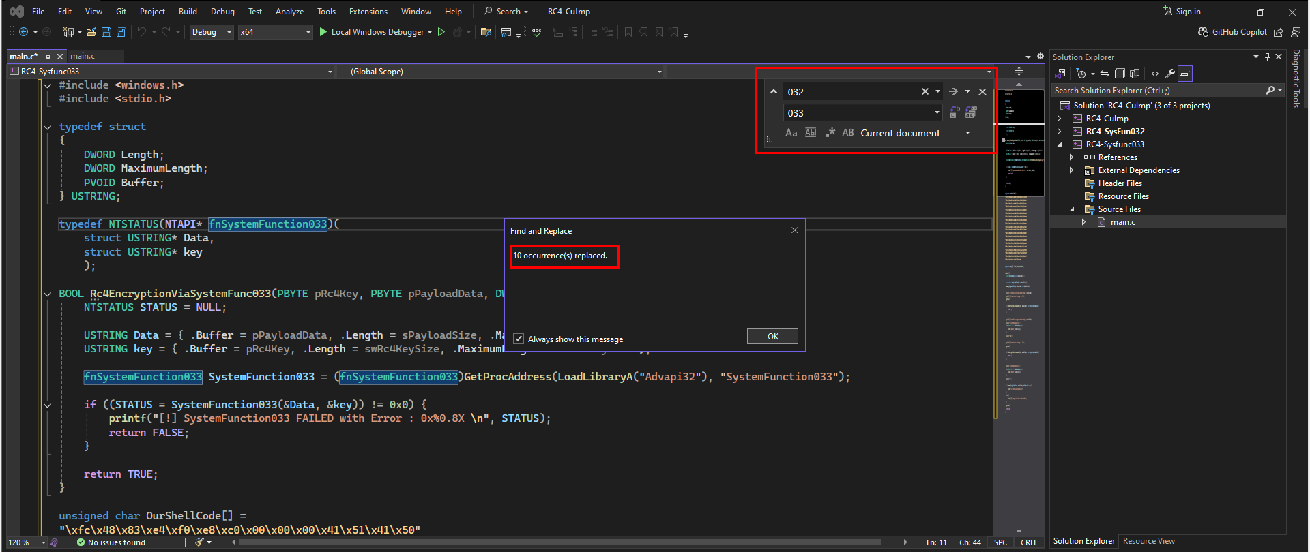Click Show All Files in Solution Explorer
This screenshot has height=552, width=1310.
[x=1135, y=74]
